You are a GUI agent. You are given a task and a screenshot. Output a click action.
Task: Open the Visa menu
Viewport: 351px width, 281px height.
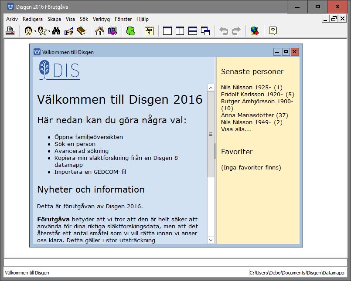[70, 19]
